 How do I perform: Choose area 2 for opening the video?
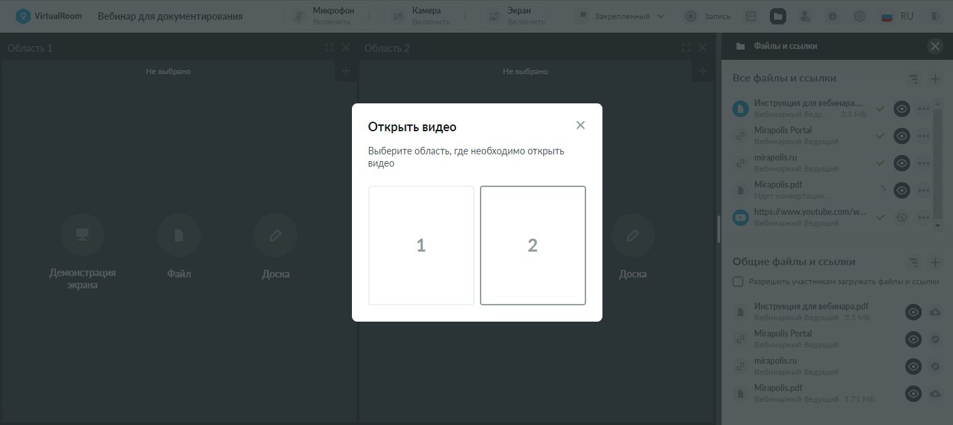[533, 245]
